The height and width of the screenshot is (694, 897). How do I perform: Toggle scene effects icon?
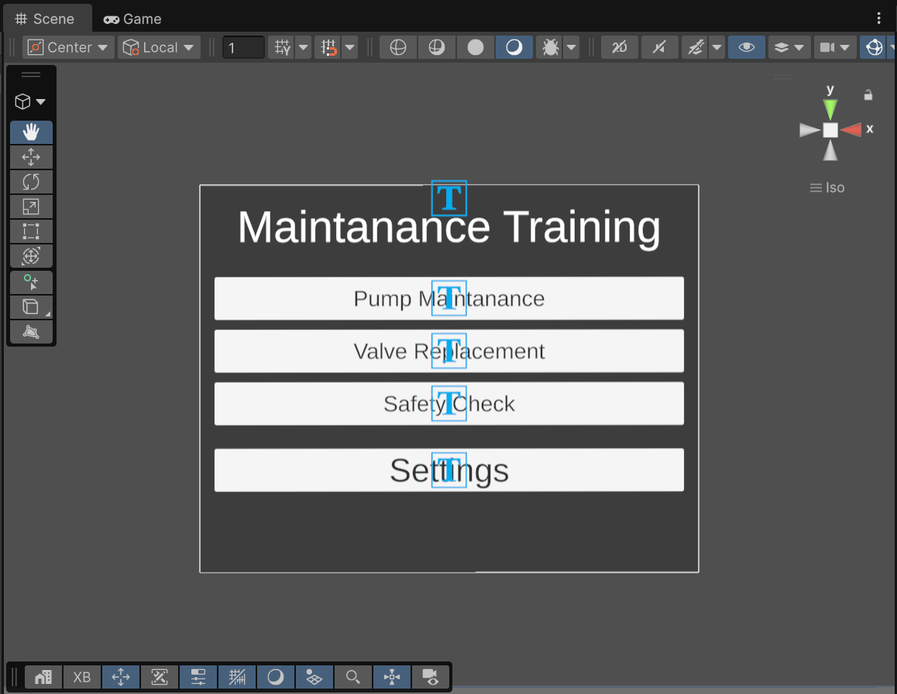(695, 47)
